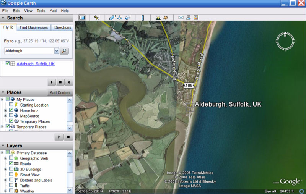Click the Geographic Web star icon
This screenshot has width=306, height=194.
(16, 158)
